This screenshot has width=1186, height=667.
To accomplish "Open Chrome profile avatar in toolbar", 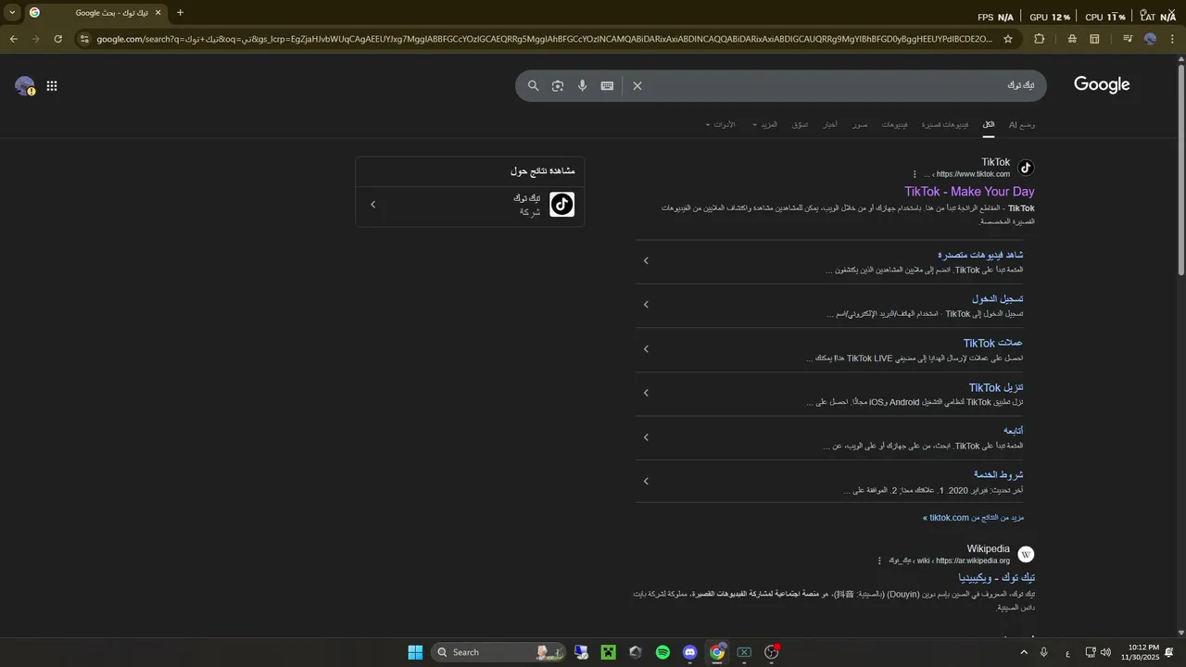I will [1150, 39].
